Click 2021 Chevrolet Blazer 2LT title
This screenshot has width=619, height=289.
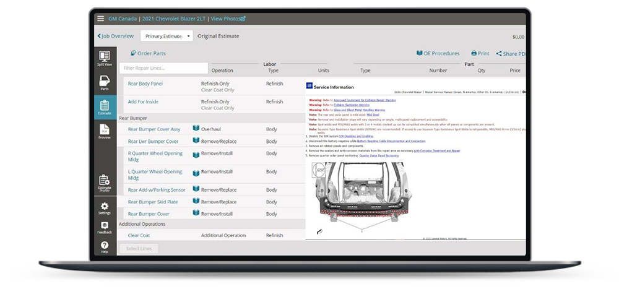175,19
